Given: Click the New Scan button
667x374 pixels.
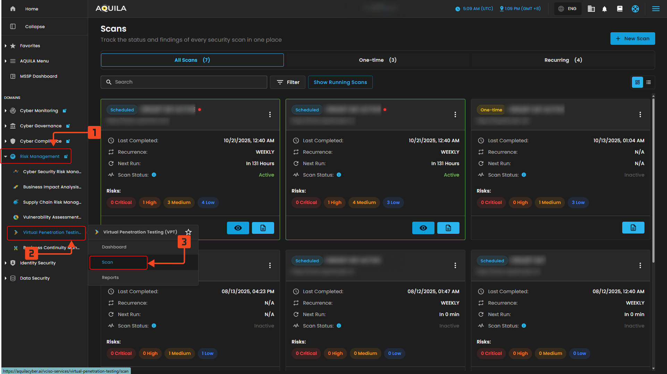Looking at the screenshot, I should [x=632, y=39].
